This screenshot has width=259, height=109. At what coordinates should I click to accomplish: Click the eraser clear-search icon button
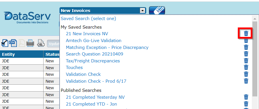click(157, 11)
